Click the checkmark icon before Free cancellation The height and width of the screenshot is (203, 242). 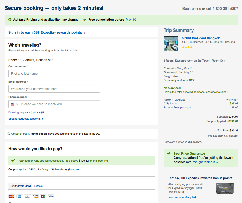pos(85,20)
